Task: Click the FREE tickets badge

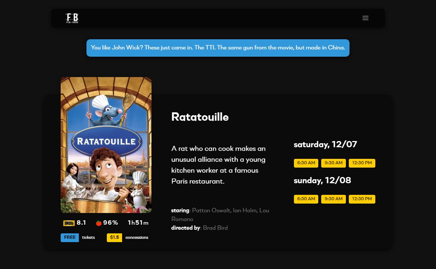Action: 70,238
